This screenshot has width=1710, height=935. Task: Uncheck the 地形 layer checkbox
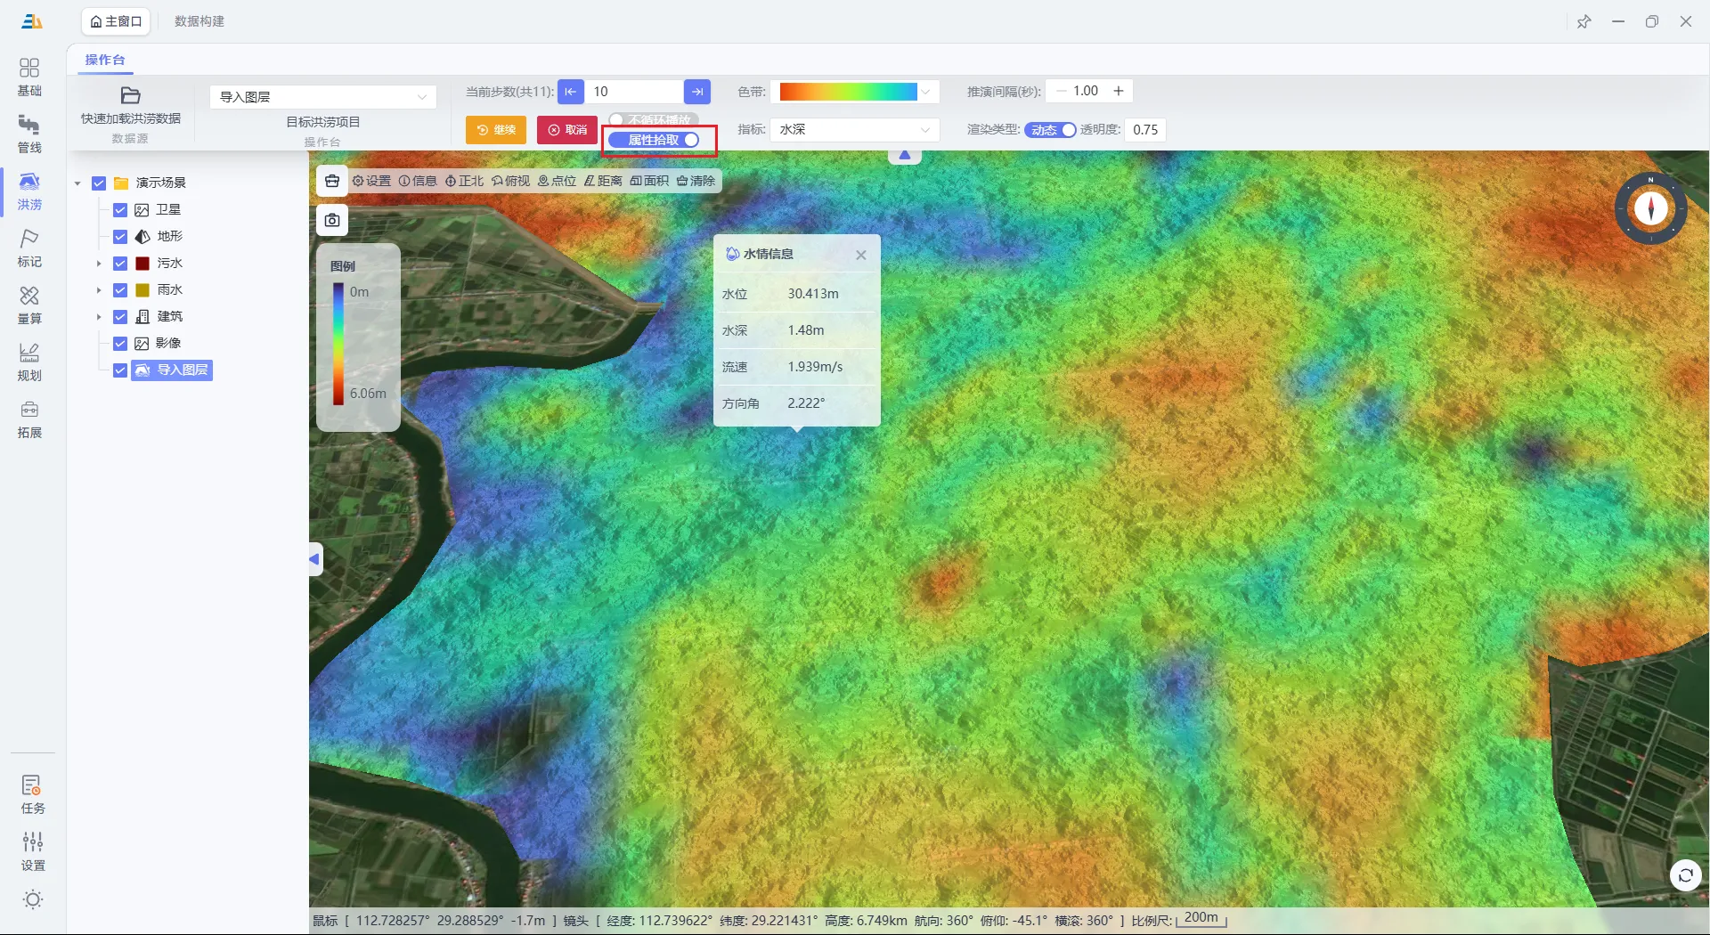[120, 237]
